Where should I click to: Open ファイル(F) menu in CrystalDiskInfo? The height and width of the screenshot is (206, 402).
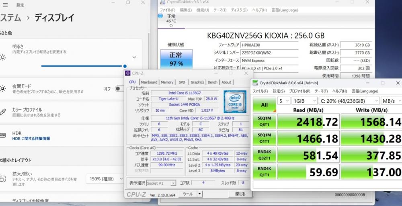pyautogui.click(x=168, y=10)
